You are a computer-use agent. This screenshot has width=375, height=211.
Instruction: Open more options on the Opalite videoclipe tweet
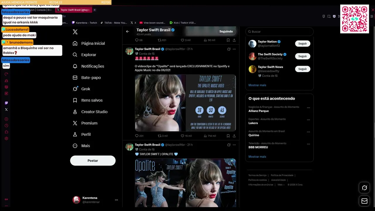pyautogui.click(x=234, y=49)
